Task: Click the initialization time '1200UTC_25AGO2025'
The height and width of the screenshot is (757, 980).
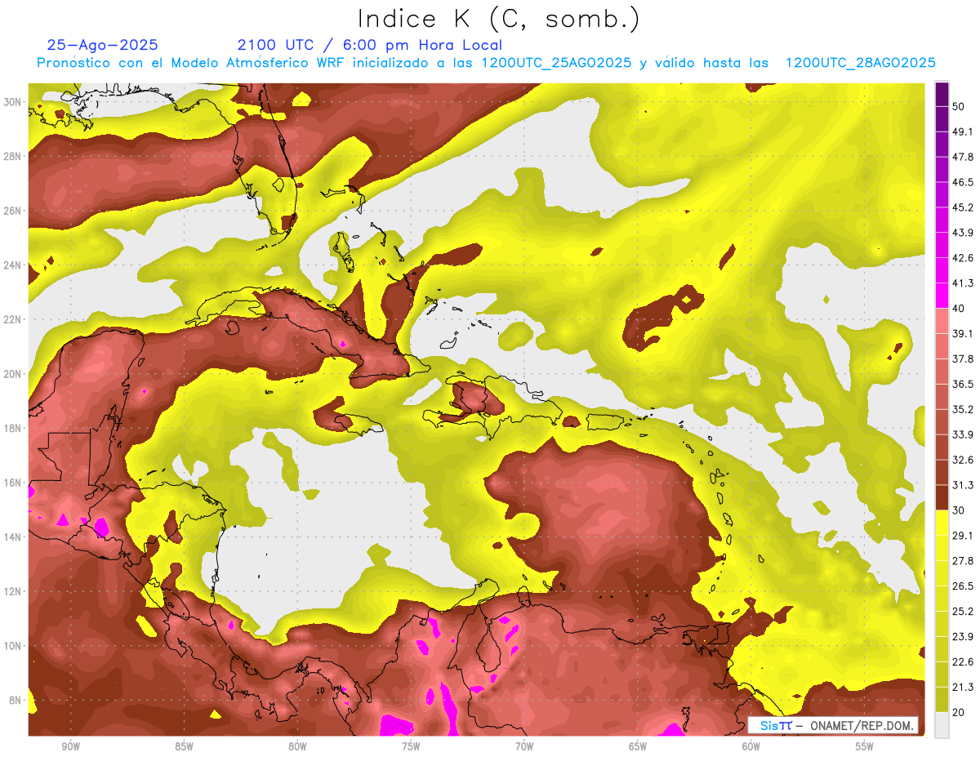Action: point(556,63)
